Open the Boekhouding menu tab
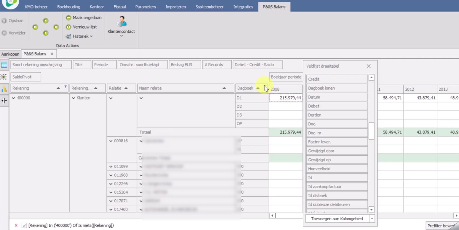 pos(69,7)
